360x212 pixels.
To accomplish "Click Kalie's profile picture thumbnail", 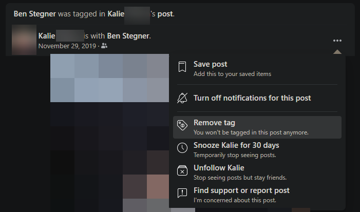I will (24, 40).
